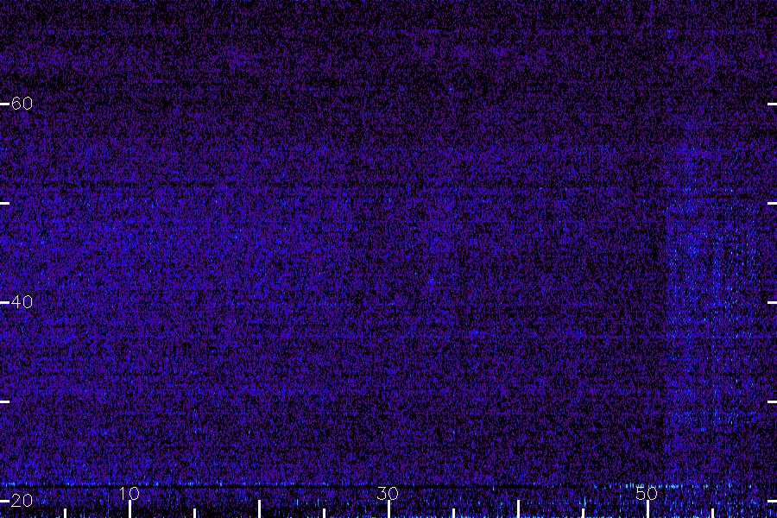The image size is (777, 518).
Task: Click the "30" label on horizontal axis
Action: coord(388,494)
